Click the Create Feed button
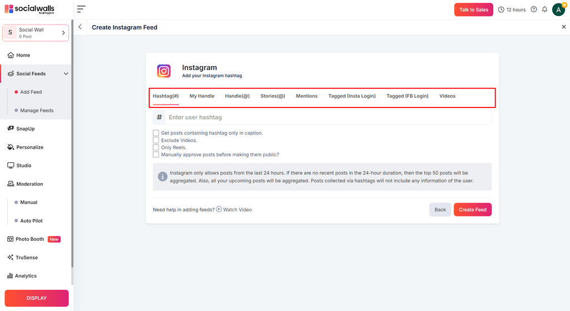Viewport: 570px width, 311px height. [x=473, y=210]
